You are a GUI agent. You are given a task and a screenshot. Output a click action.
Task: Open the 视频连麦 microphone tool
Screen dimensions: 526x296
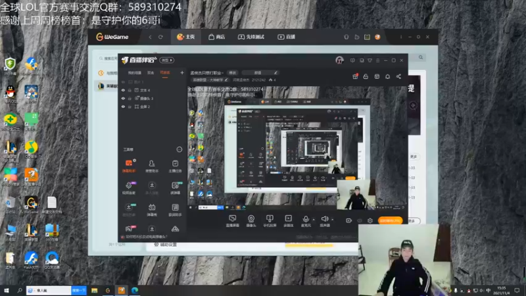pos(129,188)
